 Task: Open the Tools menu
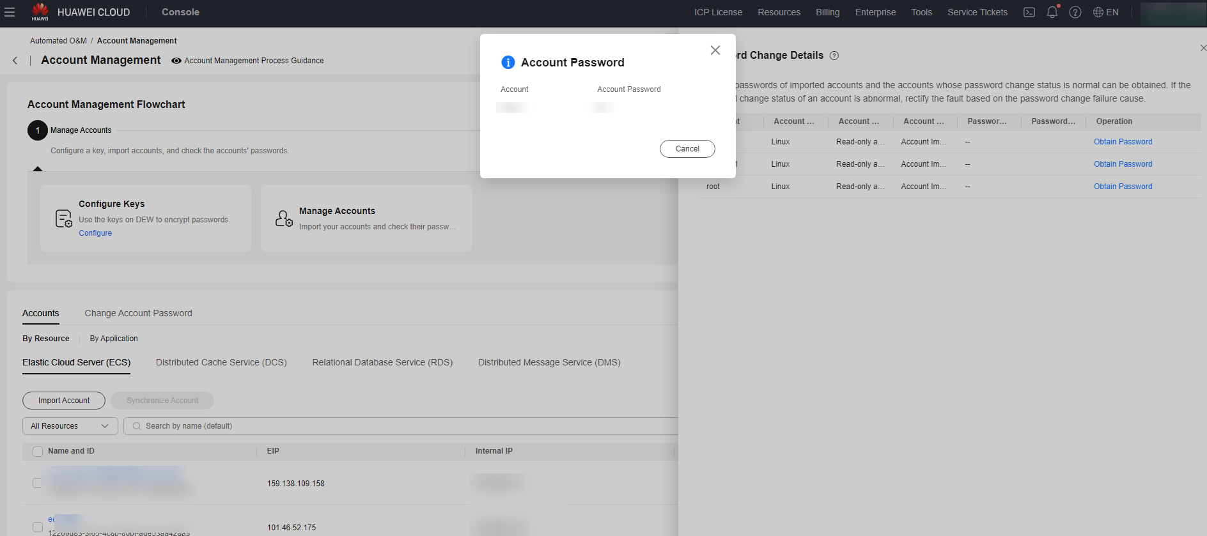click(921, 12)
